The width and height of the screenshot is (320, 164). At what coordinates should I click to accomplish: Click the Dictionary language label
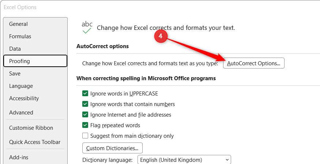(x=108, y=160)
